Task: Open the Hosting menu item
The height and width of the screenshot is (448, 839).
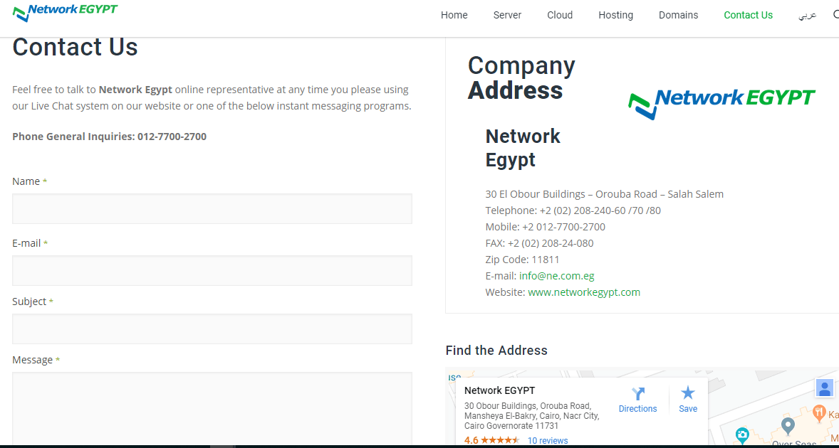Action: click(615, 15)
